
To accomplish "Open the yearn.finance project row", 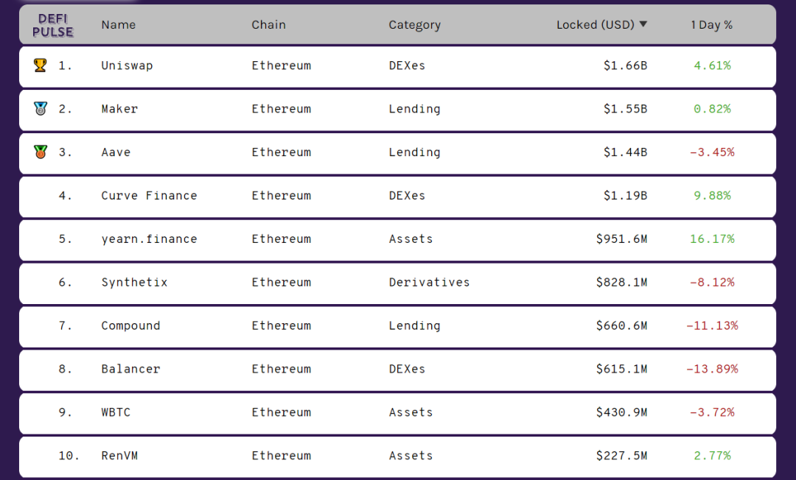I will [x=149, y=239].
